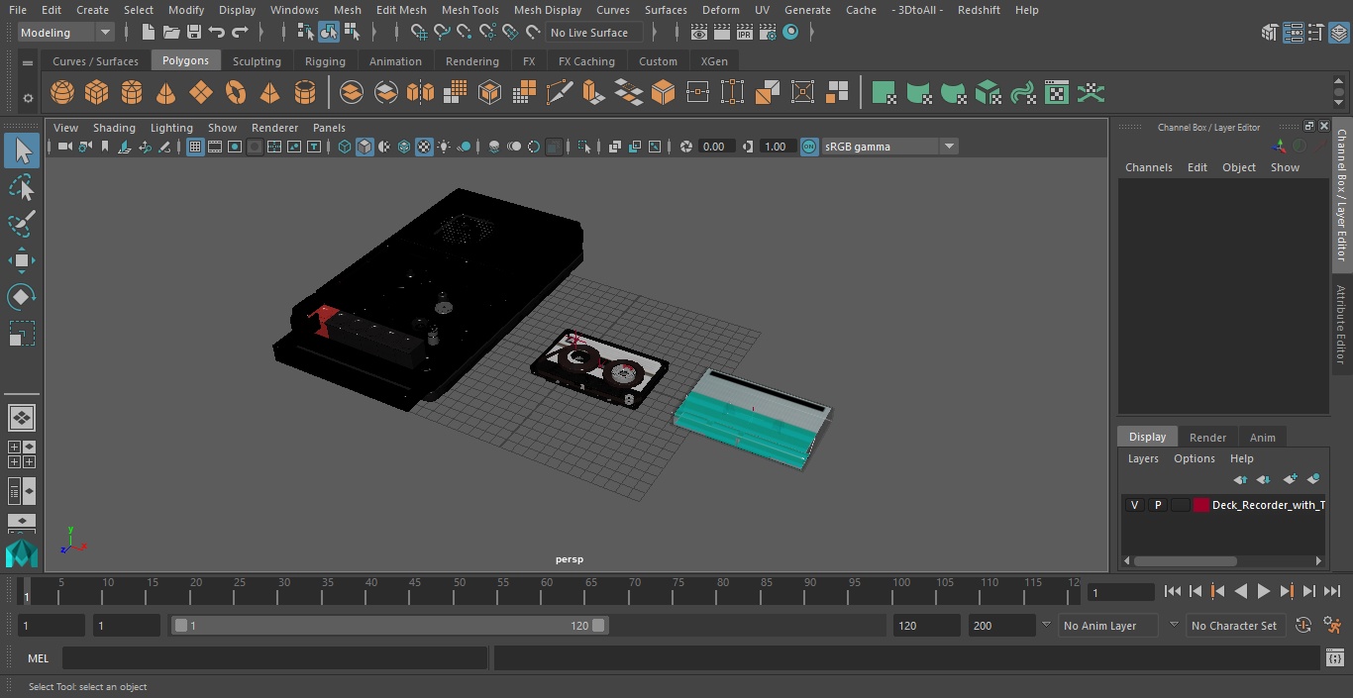Image resolution: width=1353 pixels, height=698 pixels.
Task: Activate the Move tool
Action: click(x=22, y=261)
